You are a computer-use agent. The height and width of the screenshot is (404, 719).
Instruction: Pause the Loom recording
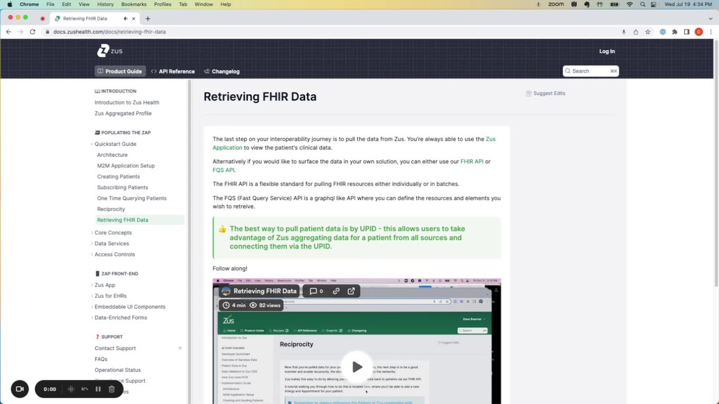click(x=98, y=389)
